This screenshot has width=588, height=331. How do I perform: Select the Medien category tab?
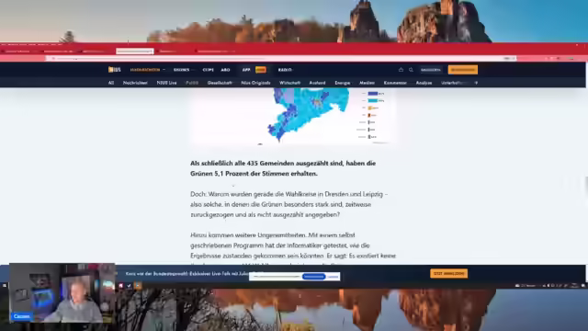pos(367,83)
